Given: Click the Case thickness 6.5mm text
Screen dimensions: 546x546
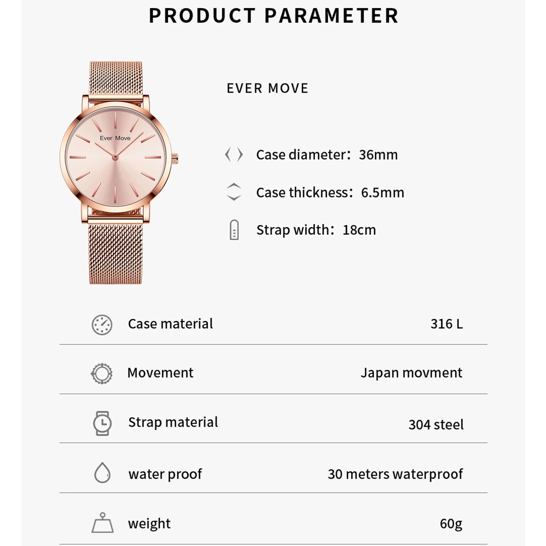Looking at the screenshot, I should [330, 192].
